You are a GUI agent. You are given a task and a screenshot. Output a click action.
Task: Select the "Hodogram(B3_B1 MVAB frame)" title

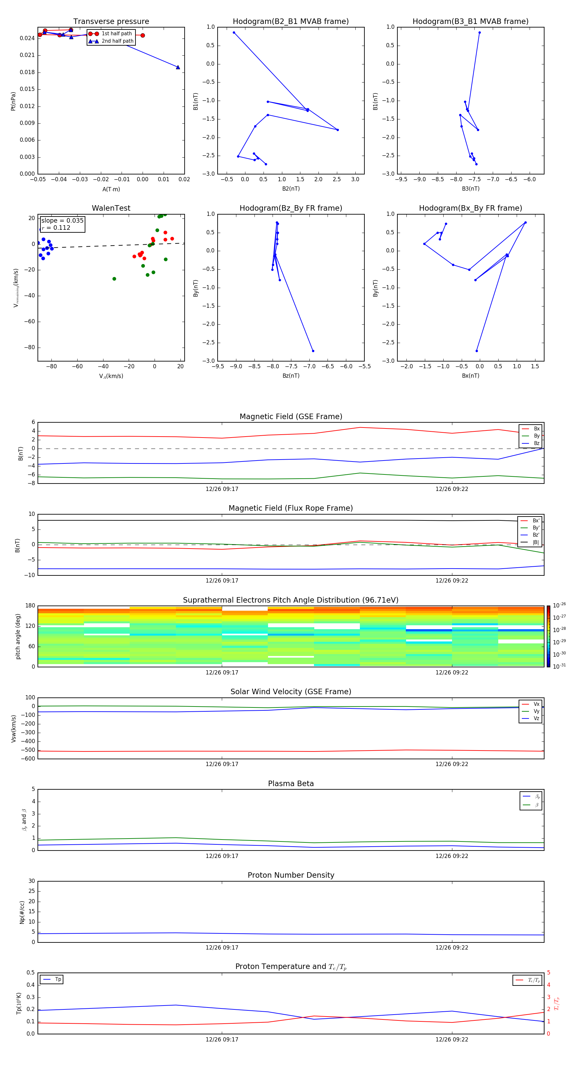[x=470, y=22]
